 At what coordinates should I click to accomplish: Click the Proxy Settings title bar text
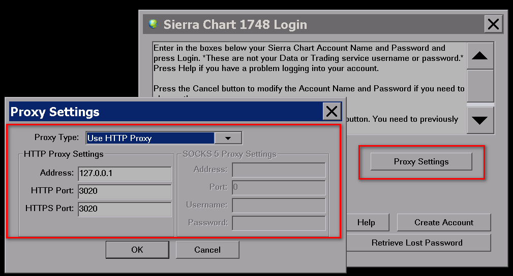point(55,112)
